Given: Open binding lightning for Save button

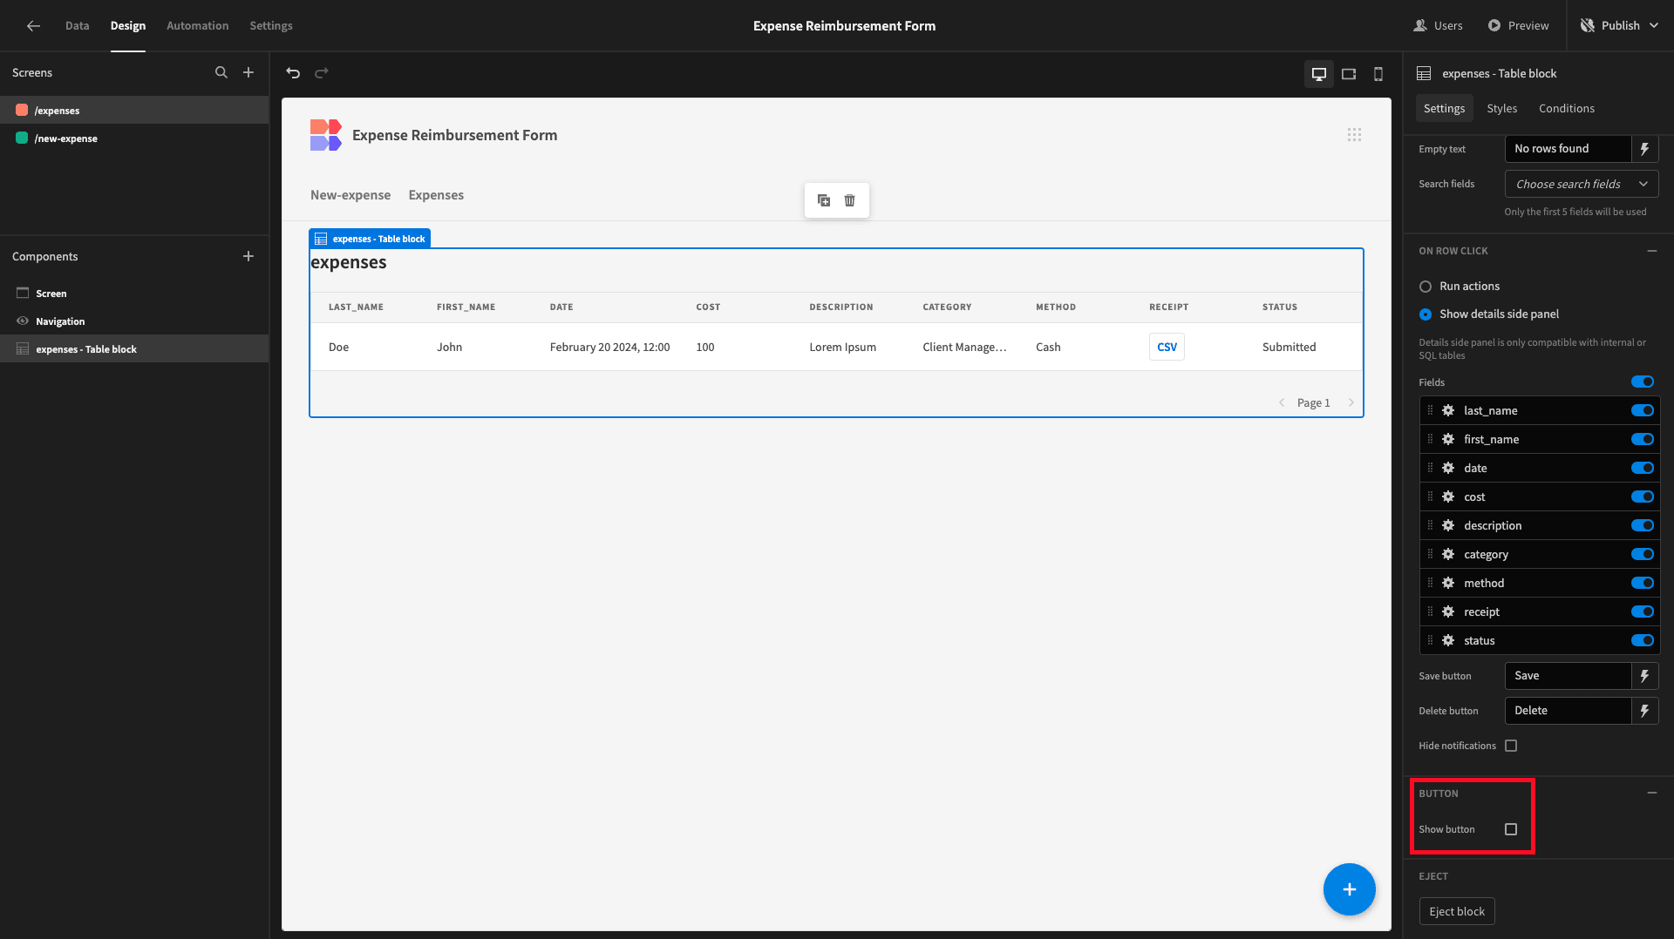Looking at the screenshot, I should coord(1645,676).
